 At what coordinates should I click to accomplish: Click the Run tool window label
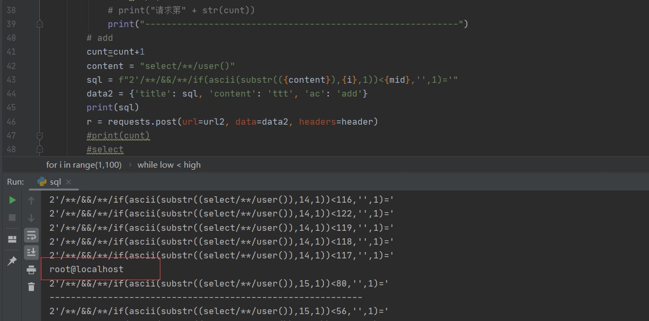[15, 182]
